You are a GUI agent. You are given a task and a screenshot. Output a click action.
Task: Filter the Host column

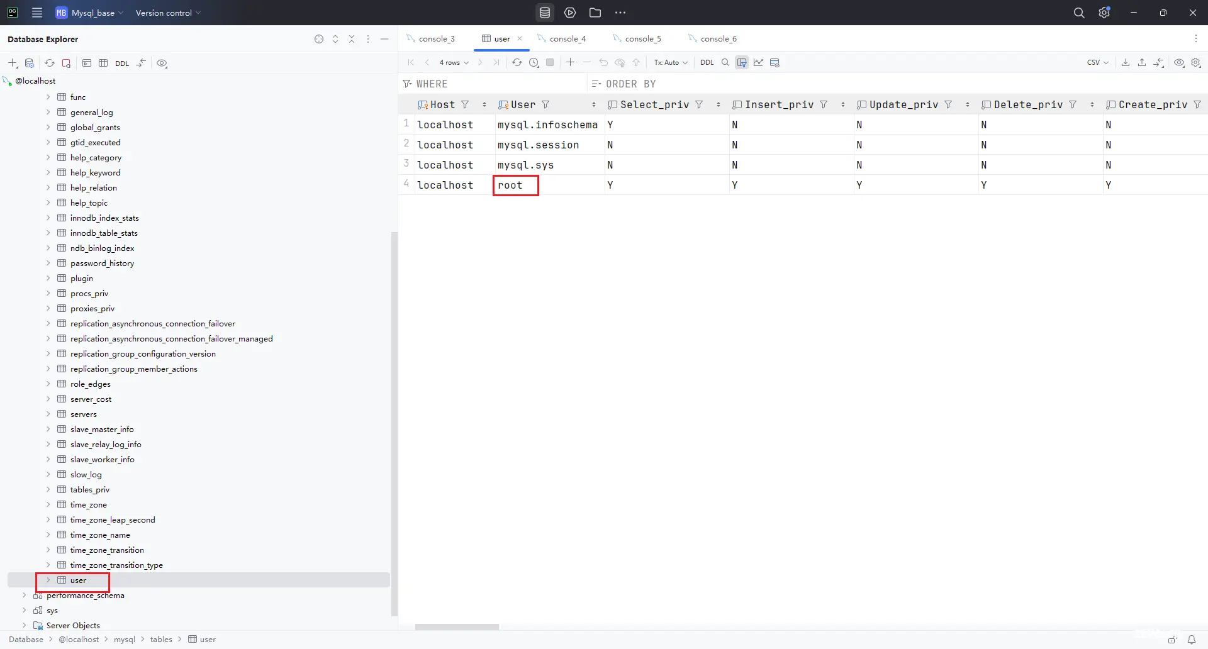click(465, 104)
